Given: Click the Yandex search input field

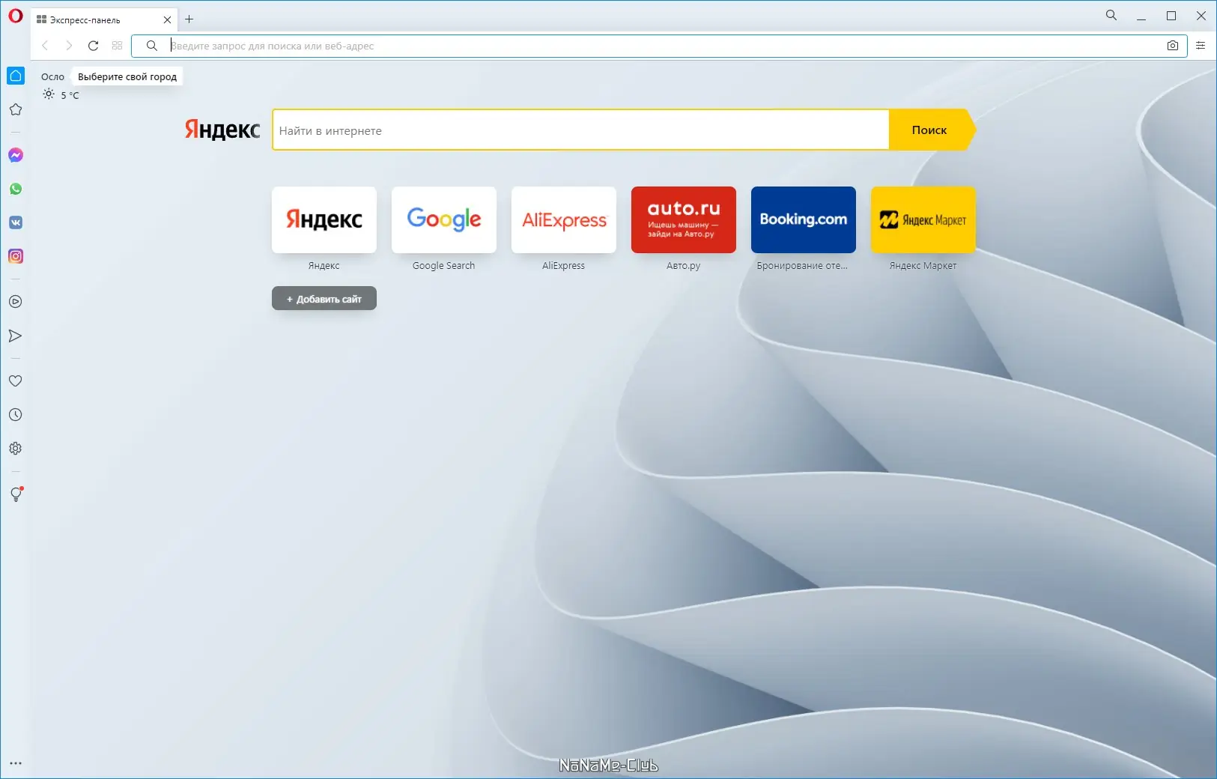Looking at the screenshot, I should 580,130.
